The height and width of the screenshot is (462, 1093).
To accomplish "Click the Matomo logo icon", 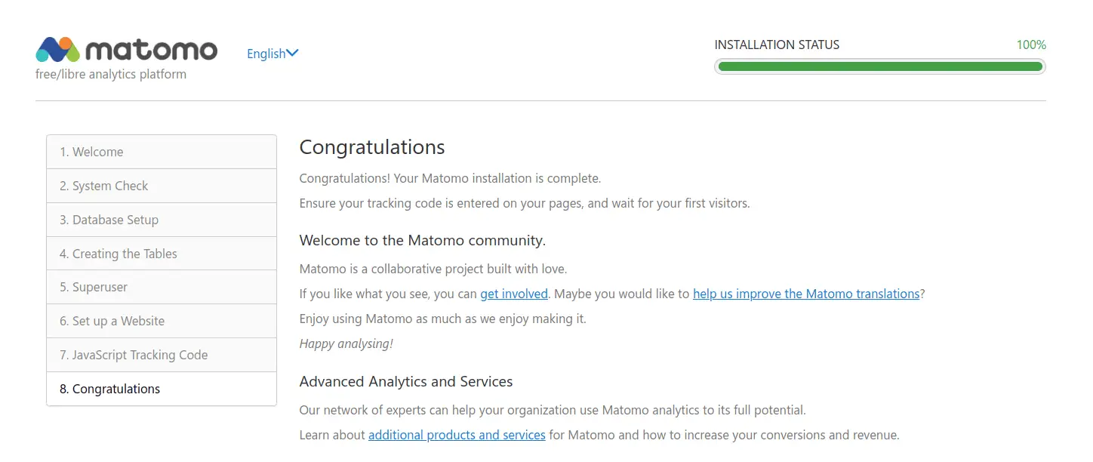I will tap(58, 49).
